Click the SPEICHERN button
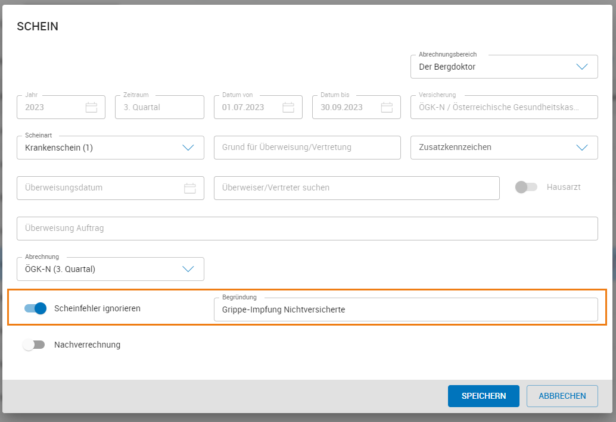 coord(484,396)
